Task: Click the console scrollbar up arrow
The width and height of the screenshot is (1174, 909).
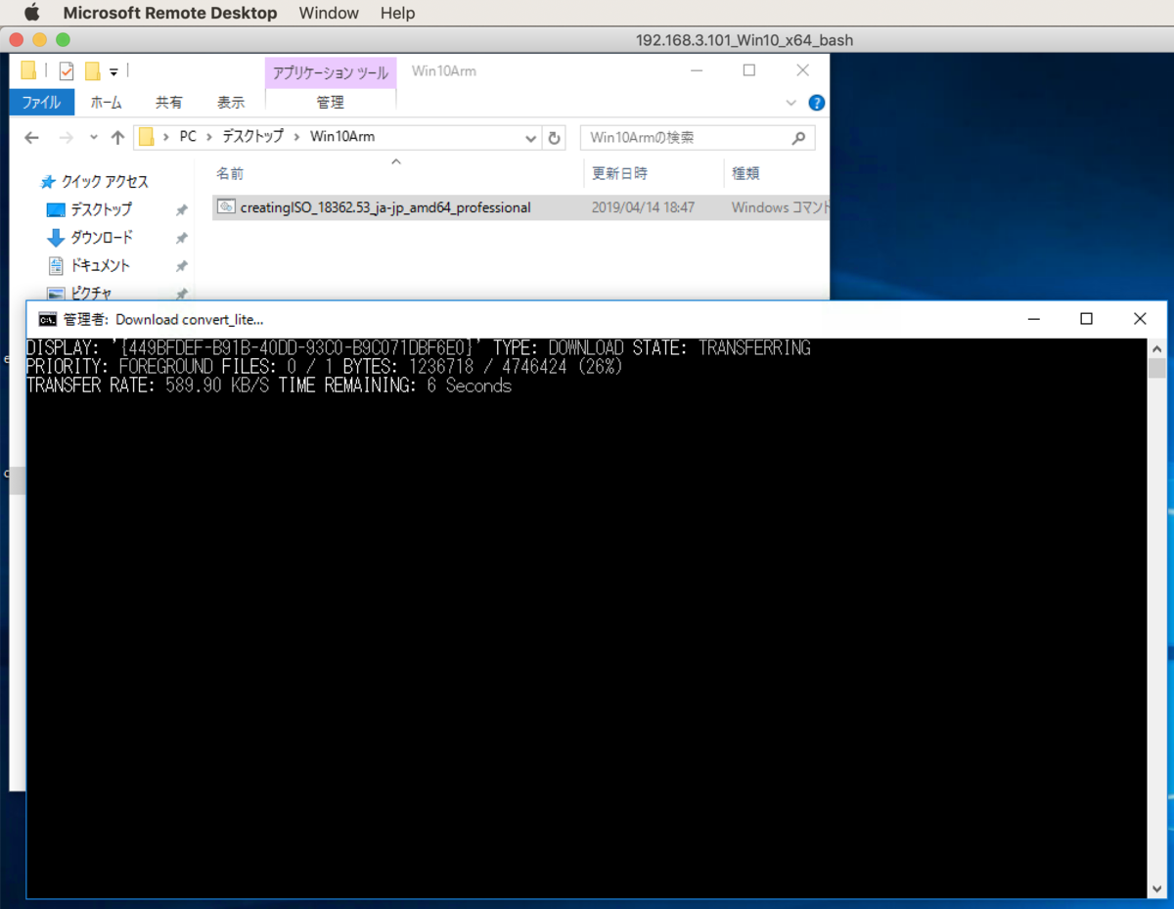Action: tap(1157, 348)
